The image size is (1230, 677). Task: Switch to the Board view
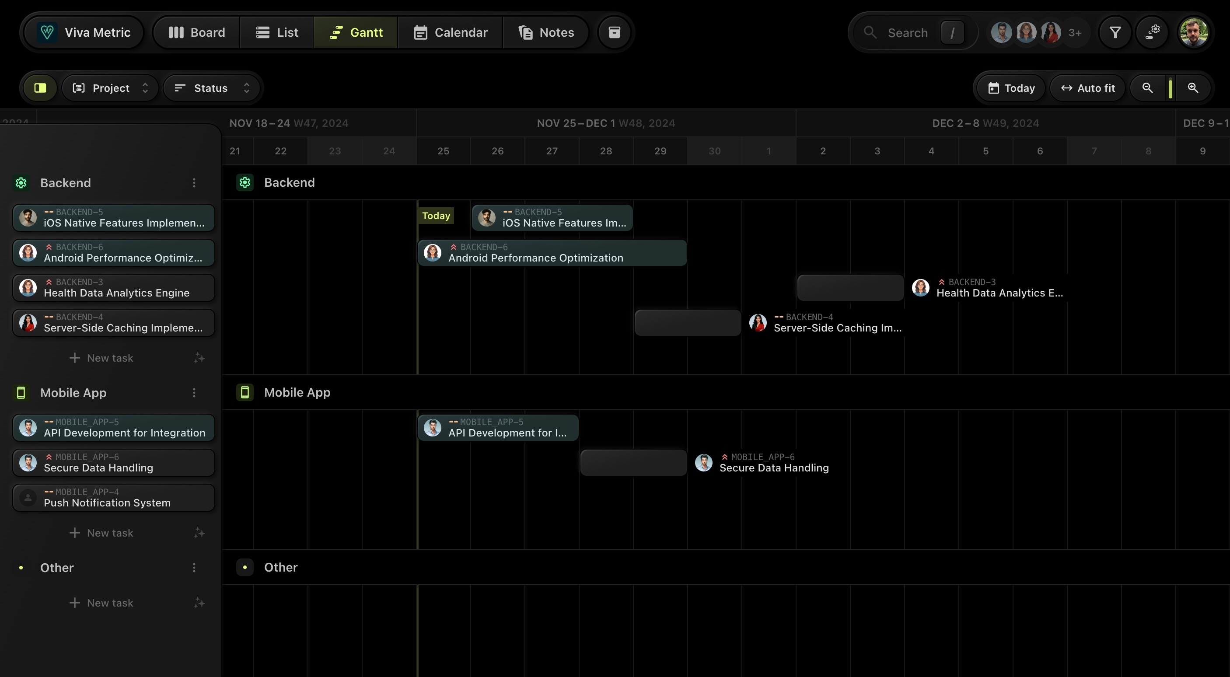coord(195,32)
